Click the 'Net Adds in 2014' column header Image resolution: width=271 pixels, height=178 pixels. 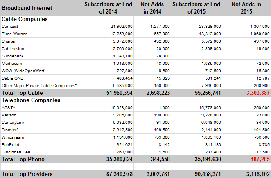152,8
